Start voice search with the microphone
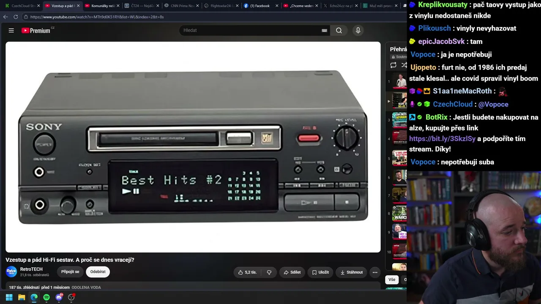 pyautogui.click(x=358, y=30)
